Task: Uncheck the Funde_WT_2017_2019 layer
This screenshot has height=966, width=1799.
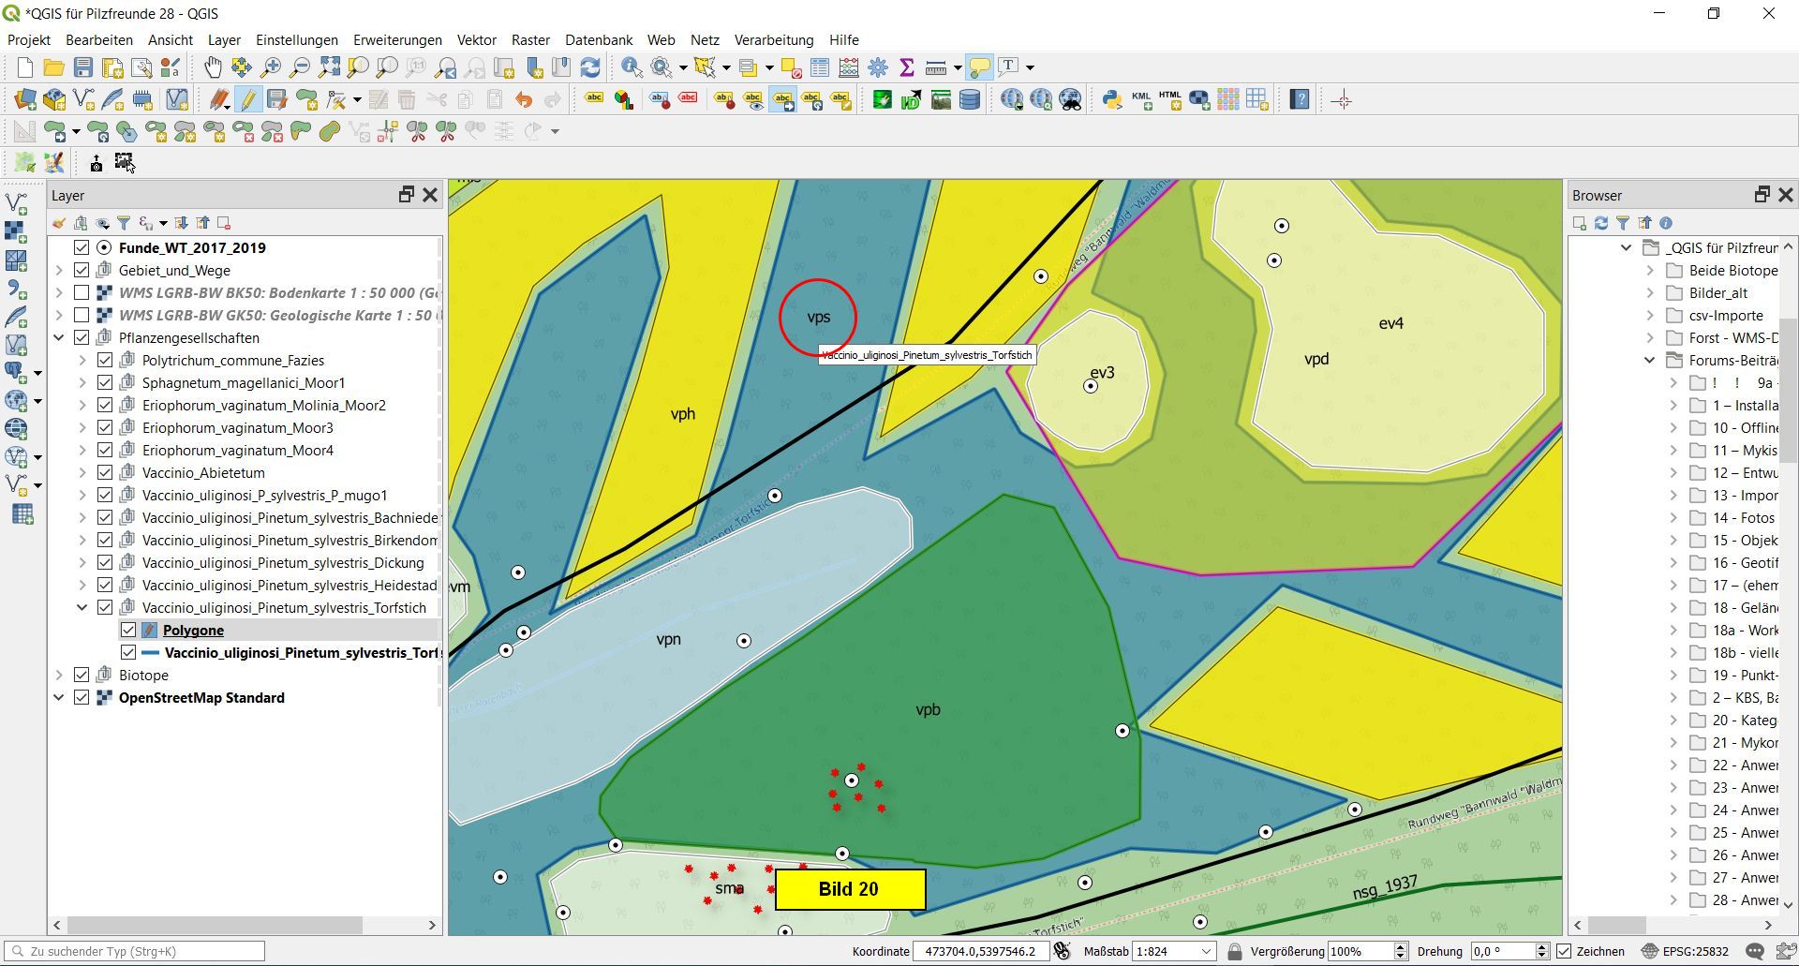Action: (82, 248)
